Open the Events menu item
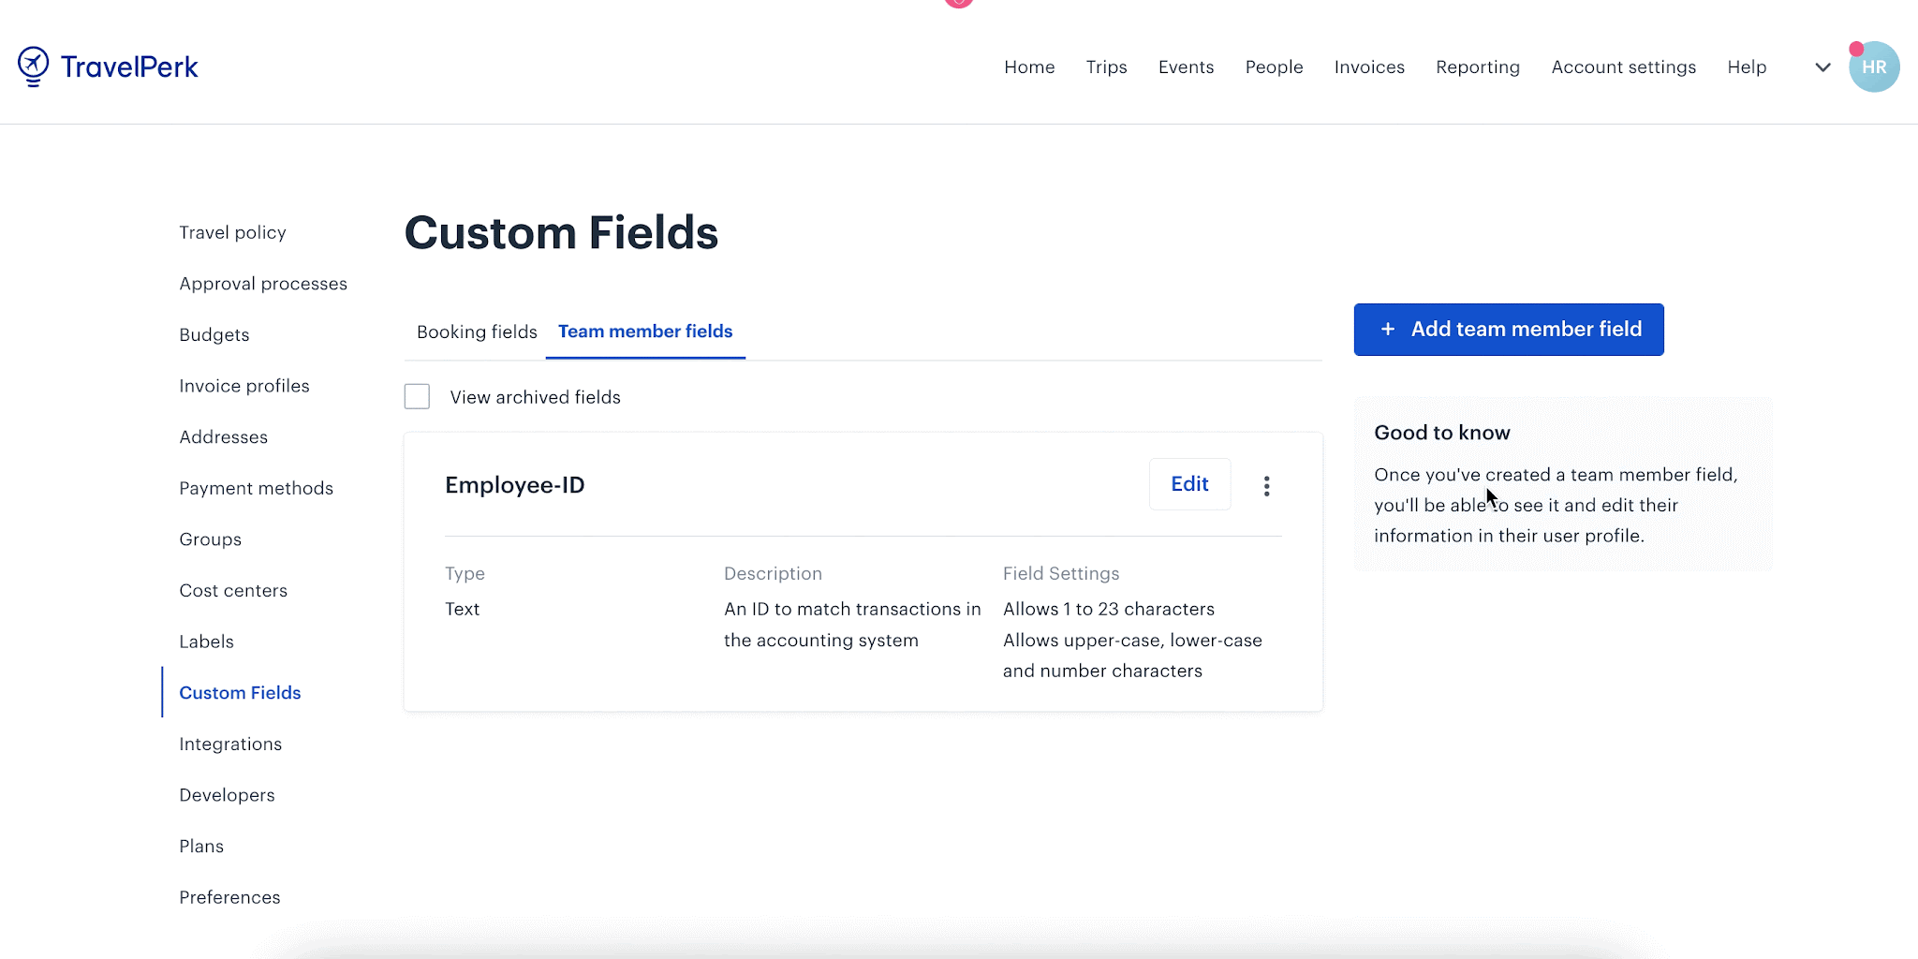 point(1186,67)
